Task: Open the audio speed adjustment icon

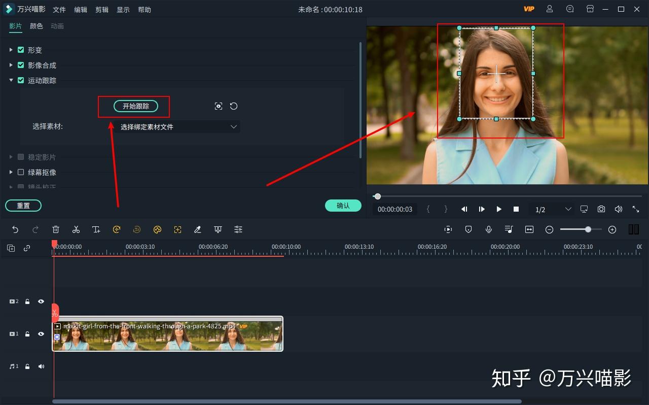Action: pyautogui.click(x=117, y=229)
